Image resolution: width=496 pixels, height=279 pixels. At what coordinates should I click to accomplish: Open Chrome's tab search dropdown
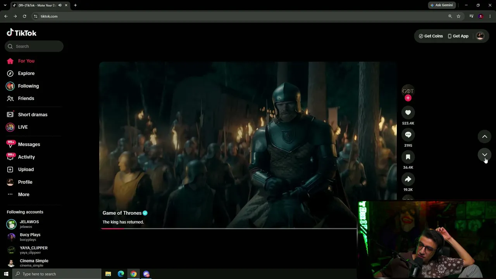click(5, 5)
